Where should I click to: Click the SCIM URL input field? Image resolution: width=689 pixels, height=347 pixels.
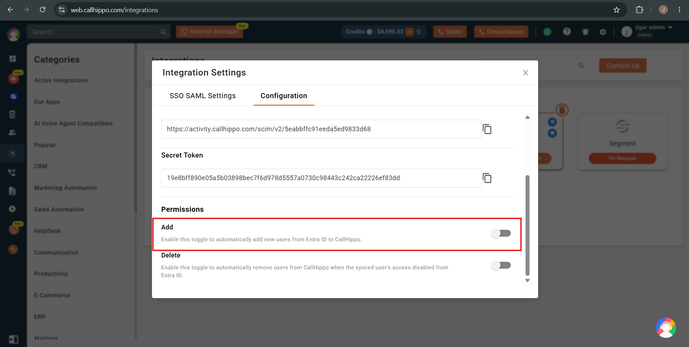[321, 129]
